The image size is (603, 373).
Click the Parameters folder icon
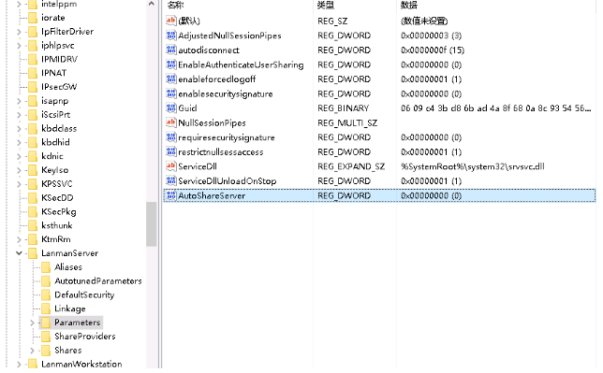pos(46,323)
